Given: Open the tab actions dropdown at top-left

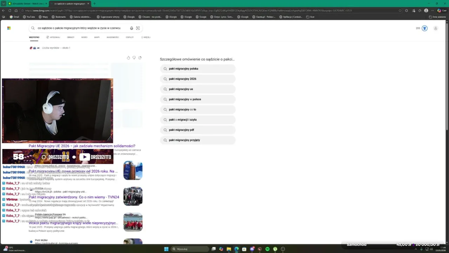Looking at the screenshot, I should click(x=4, y=4).
